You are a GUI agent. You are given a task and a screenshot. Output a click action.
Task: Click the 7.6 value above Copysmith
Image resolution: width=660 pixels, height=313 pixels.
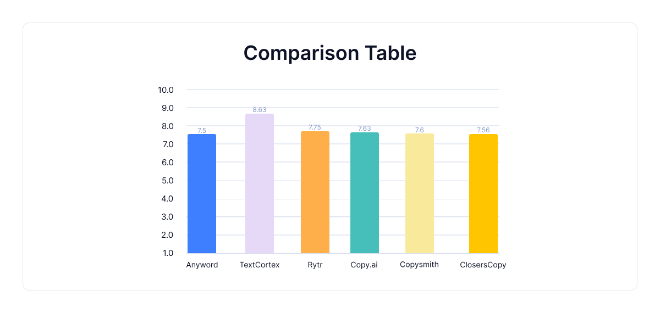coord(420,130)
